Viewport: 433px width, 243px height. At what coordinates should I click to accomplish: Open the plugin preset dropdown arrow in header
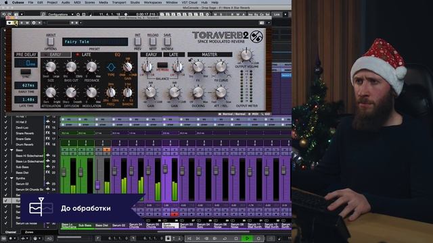click(x=81, y=23)
